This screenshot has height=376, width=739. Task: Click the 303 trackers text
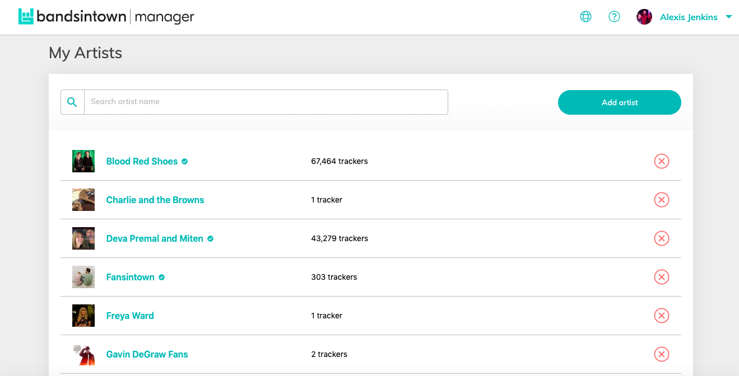click(x=334, y=277)
